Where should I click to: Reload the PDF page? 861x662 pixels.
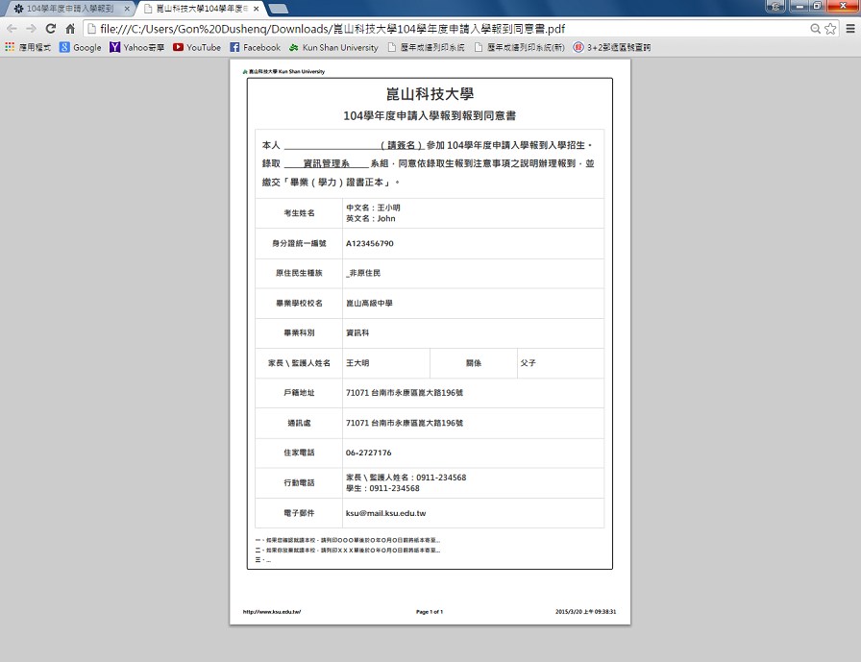51,29
